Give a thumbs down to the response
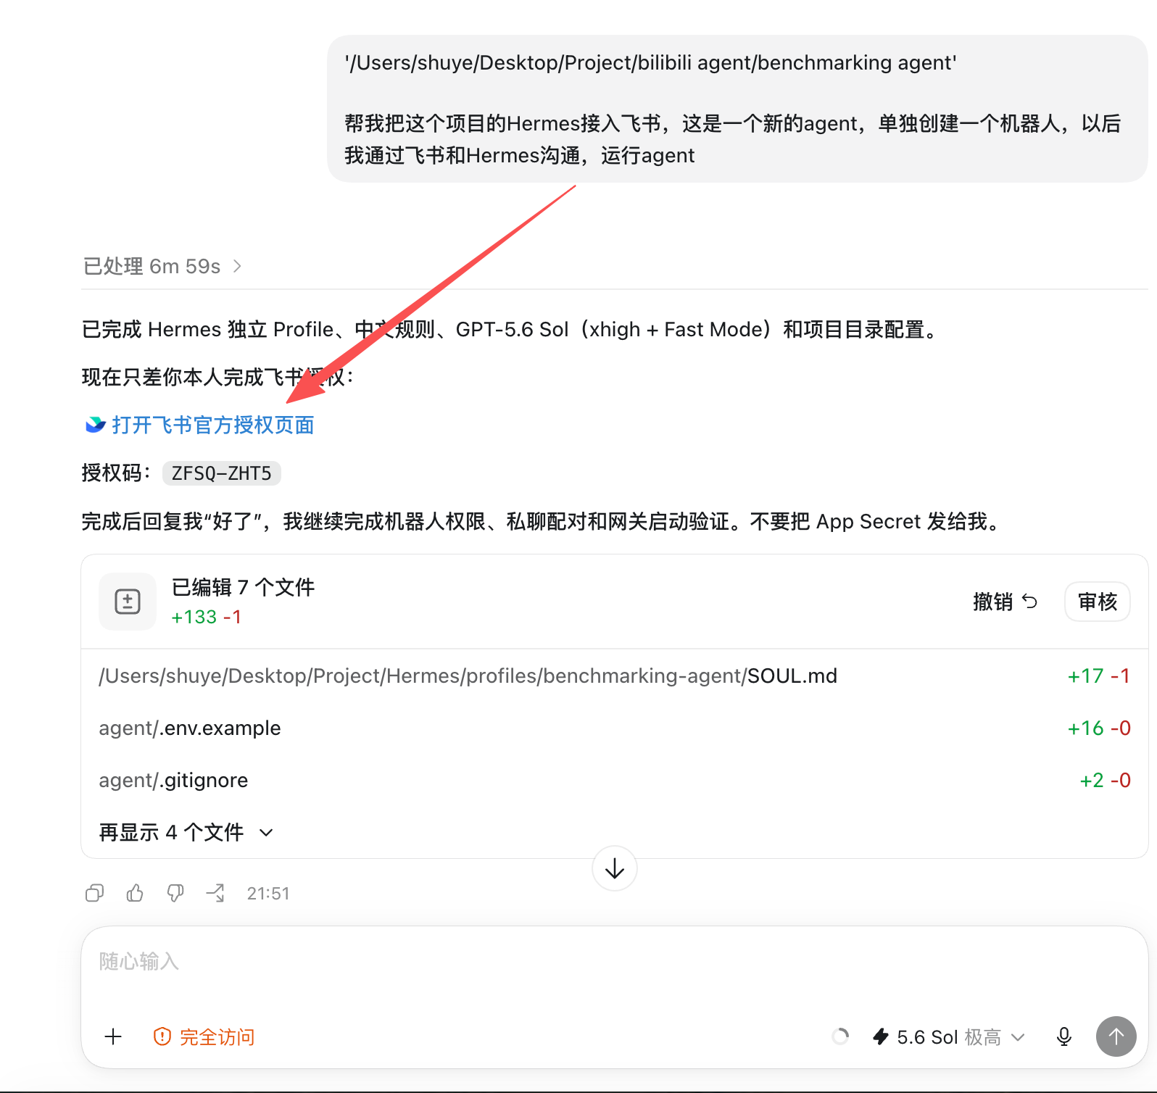 (x=175, y=893)
